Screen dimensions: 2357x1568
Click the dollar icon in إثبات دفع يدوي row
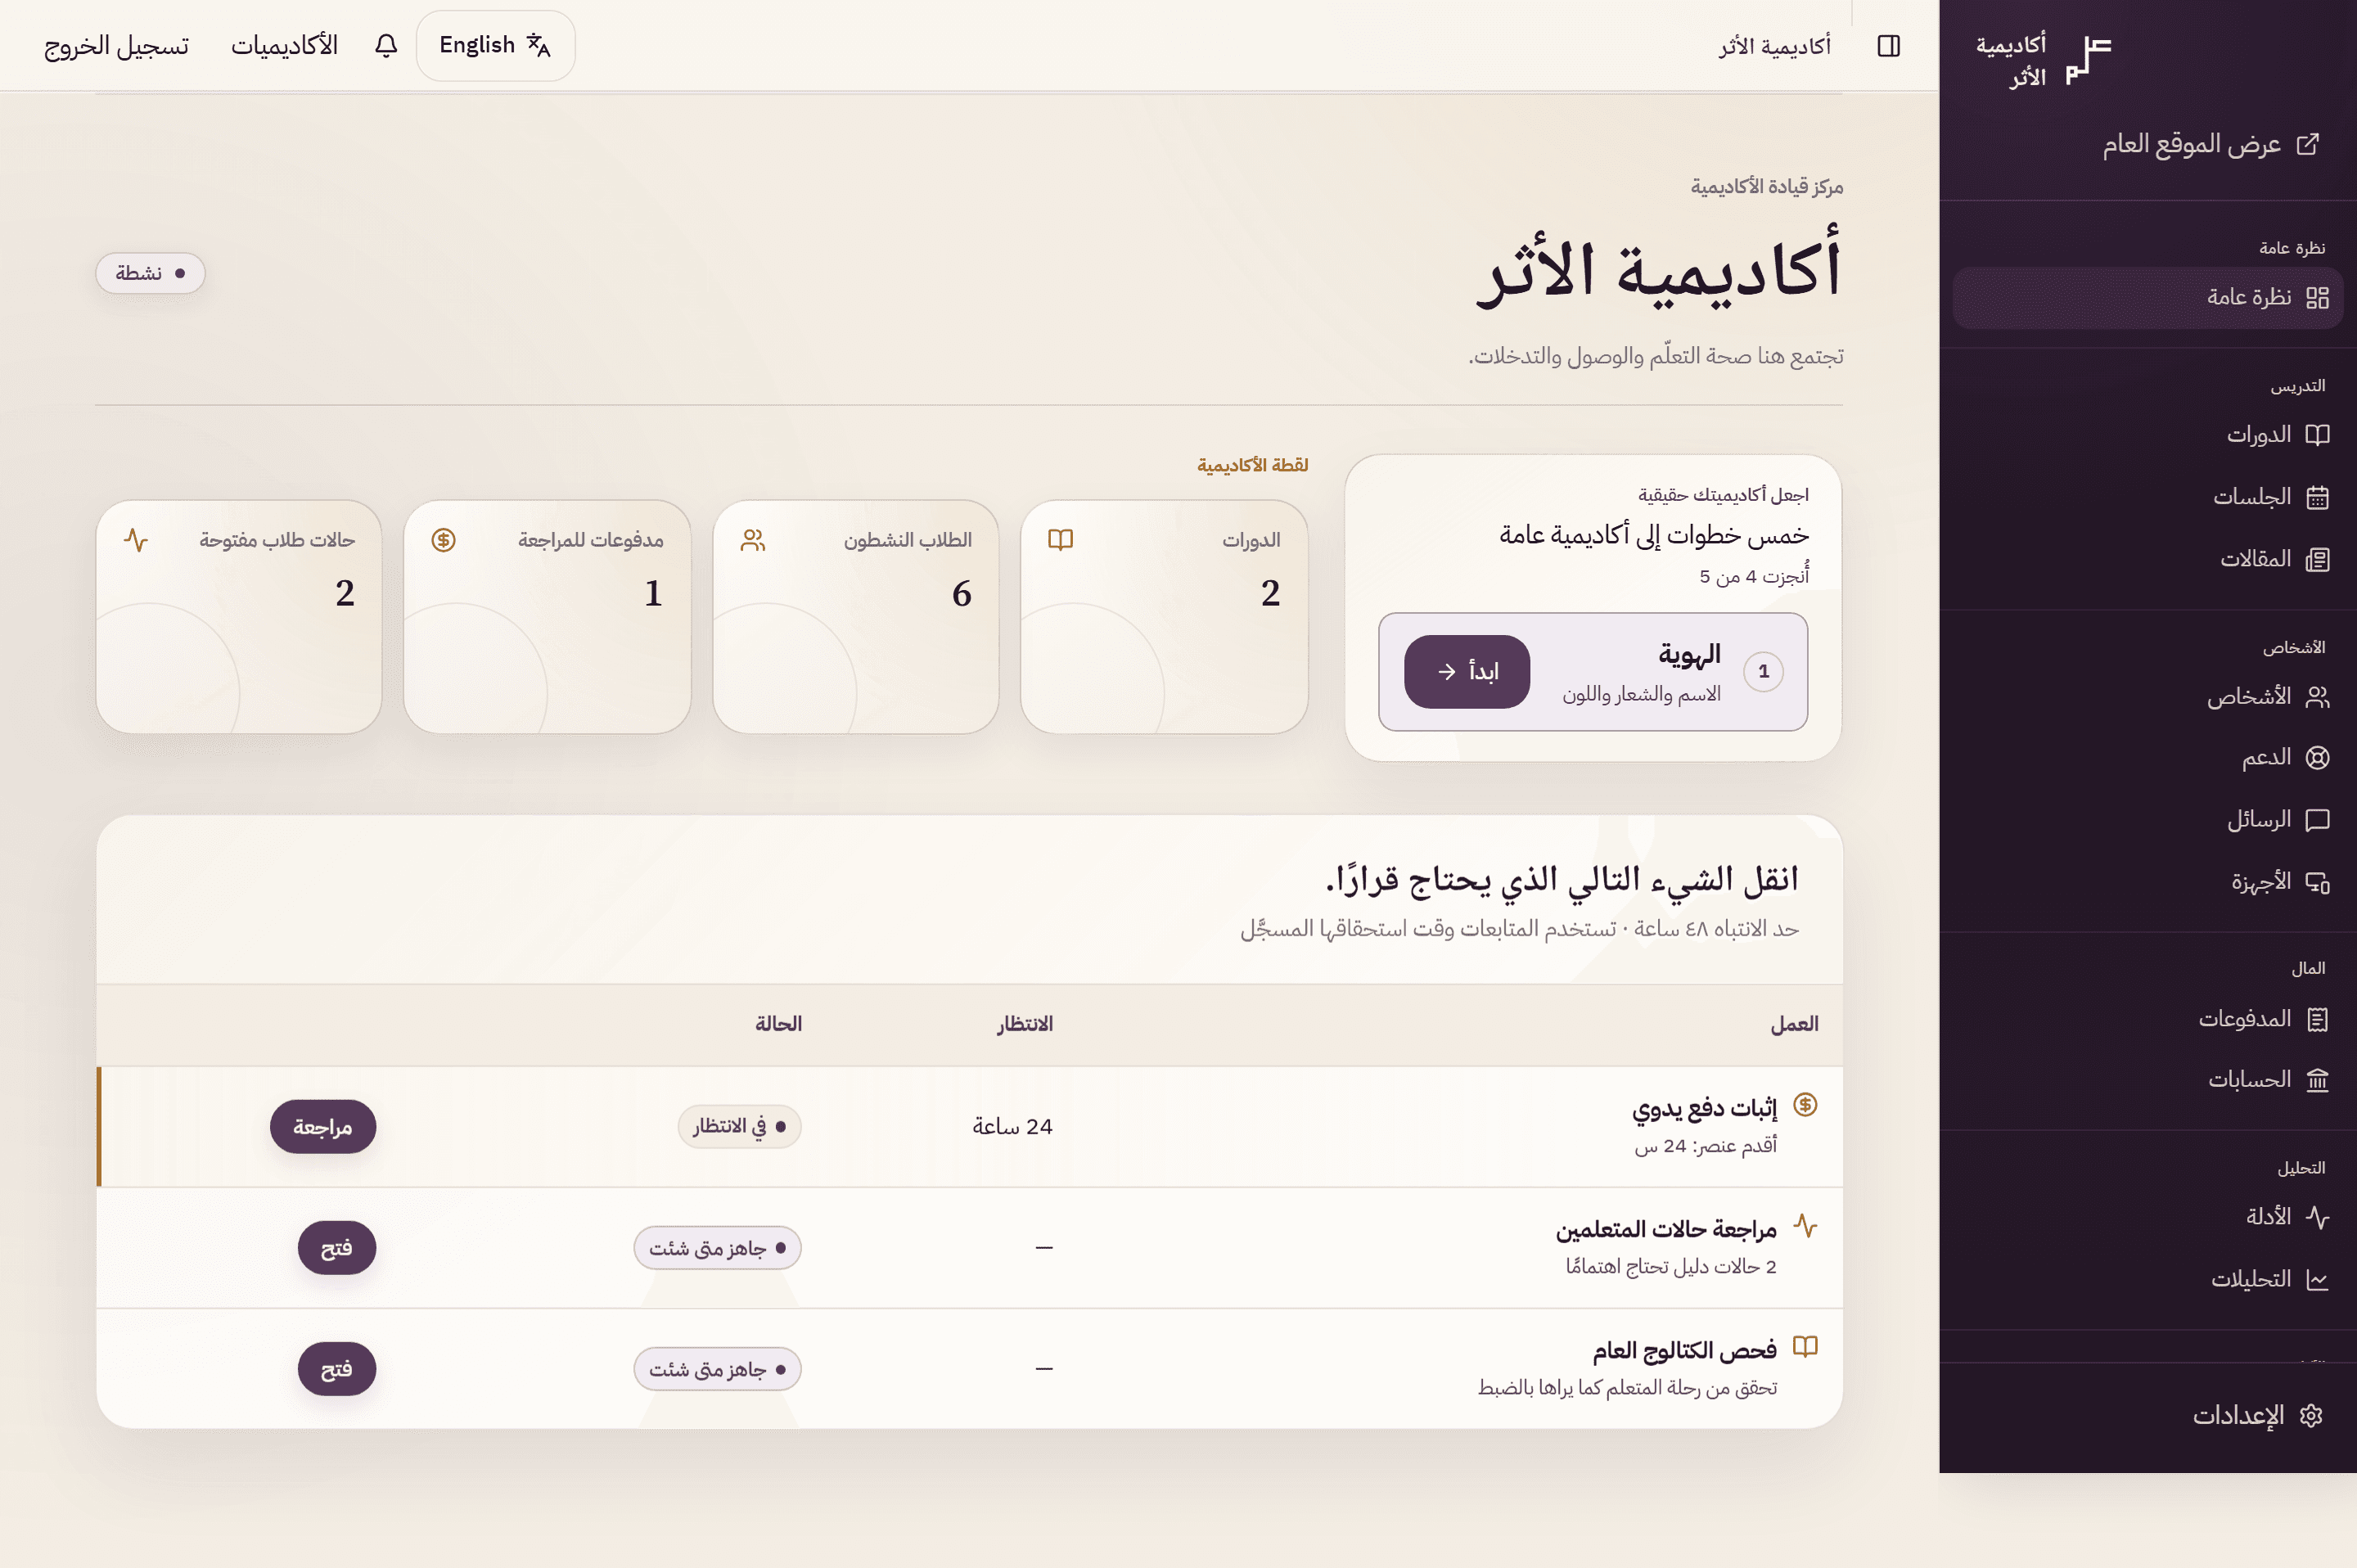pos(1804,1105)
